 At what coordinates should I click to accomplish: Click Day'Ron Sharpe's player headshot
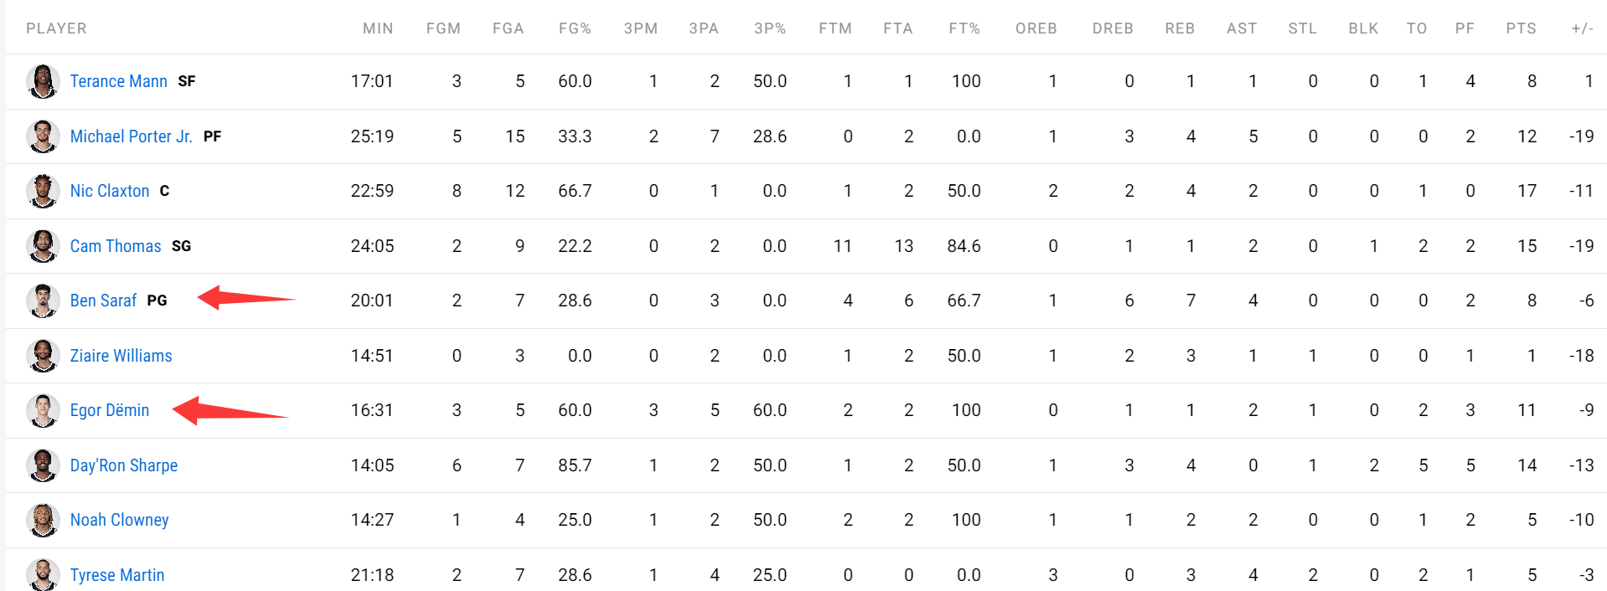pos(42,465)
